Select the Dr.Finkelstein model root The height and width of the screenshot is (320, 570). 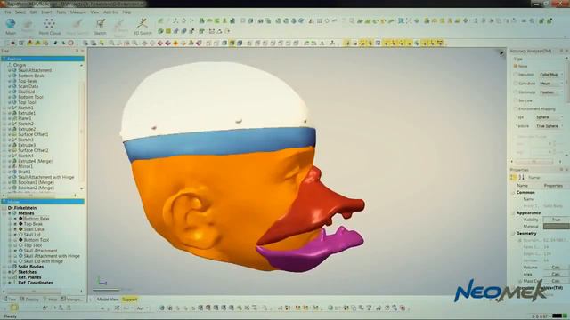(x=22, y=208)
